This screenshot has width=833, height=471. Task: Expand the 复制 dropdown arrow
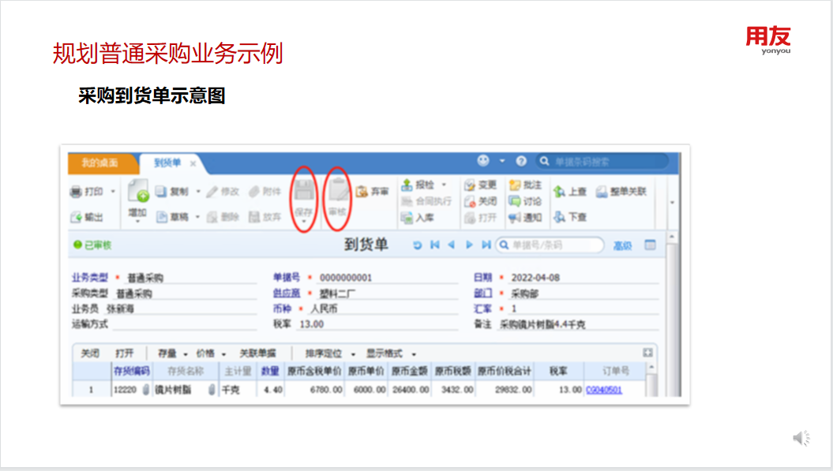[x=198, y=191]
